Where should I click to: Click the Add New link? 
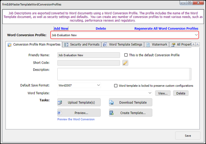pyautogui.click(x=61, y=28)
